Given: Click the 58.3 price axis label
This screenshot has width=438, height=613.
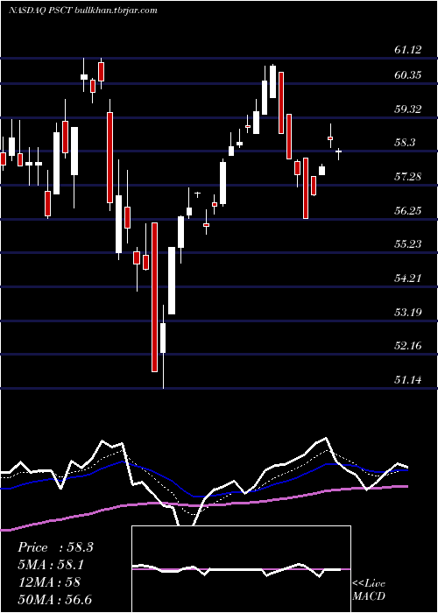Looking at the screenshot, I should point(405,143).
